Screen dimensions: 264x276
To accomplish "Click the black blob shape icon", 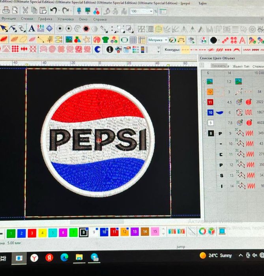I will pos(213,40).
